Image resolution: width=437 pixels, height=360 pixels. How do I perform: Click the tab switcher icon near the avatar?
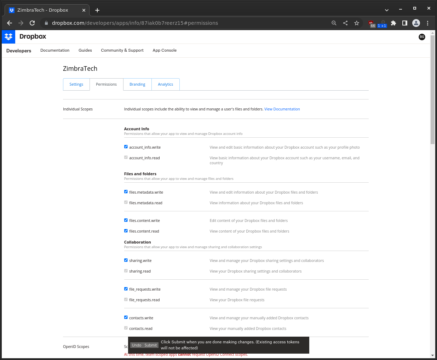point(405,23)
